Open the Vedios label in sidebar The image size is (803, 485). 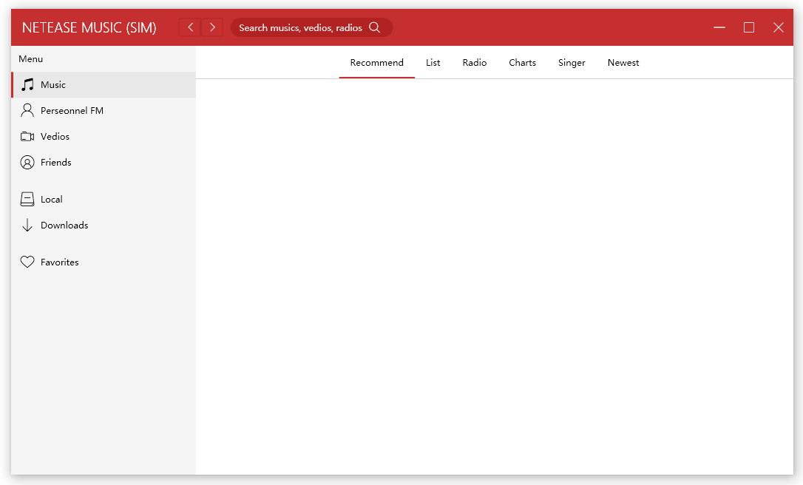pos(55,136)
